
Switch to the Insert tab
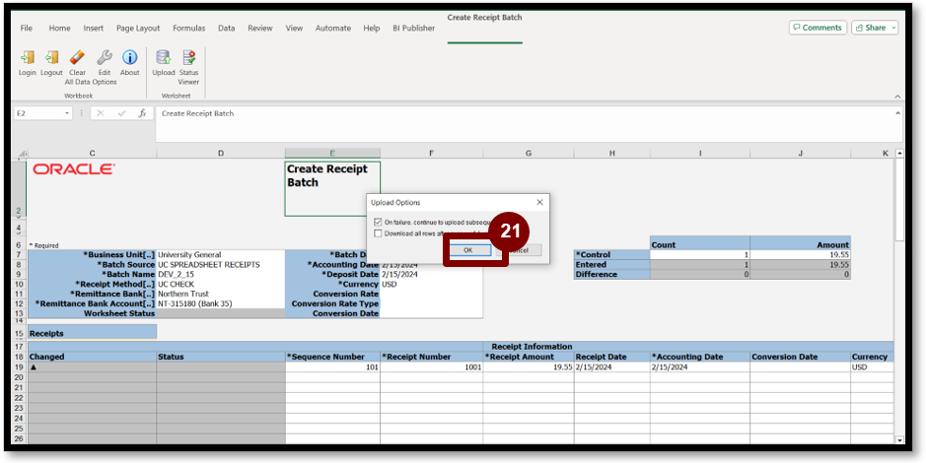(94, 28)
